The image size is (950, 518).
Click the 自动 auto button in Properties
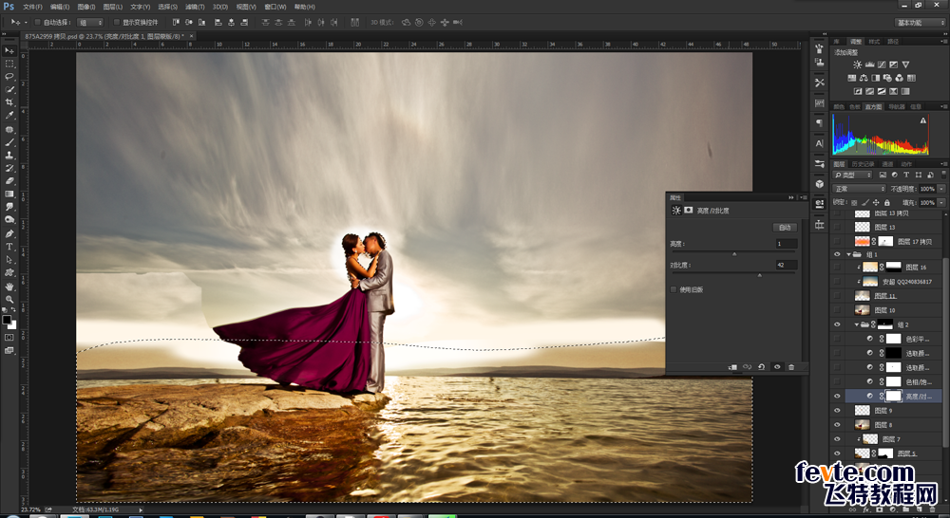click(785, 228)
